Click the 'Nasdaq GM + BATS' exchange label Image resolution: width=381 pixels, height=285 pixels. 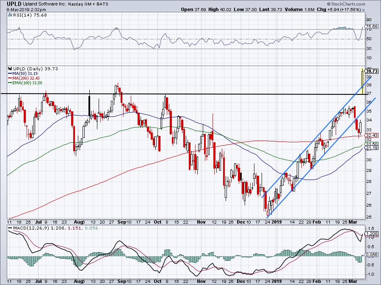pos(88,4)
